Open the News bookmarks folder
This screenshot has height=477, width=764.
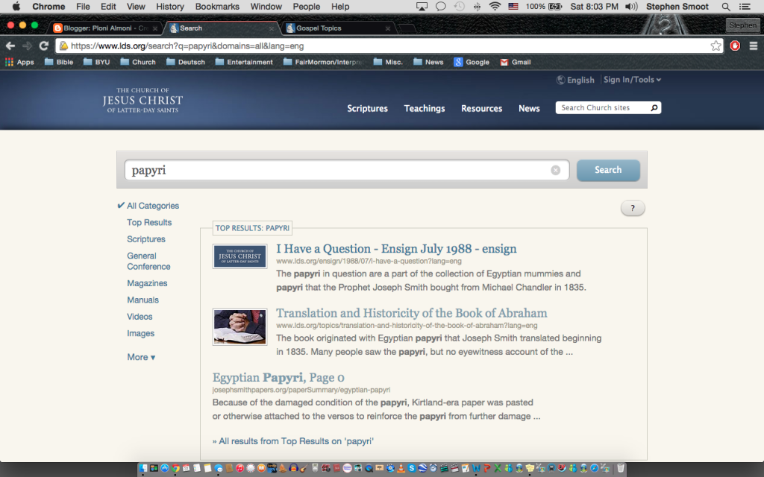[x=428, y=62]
